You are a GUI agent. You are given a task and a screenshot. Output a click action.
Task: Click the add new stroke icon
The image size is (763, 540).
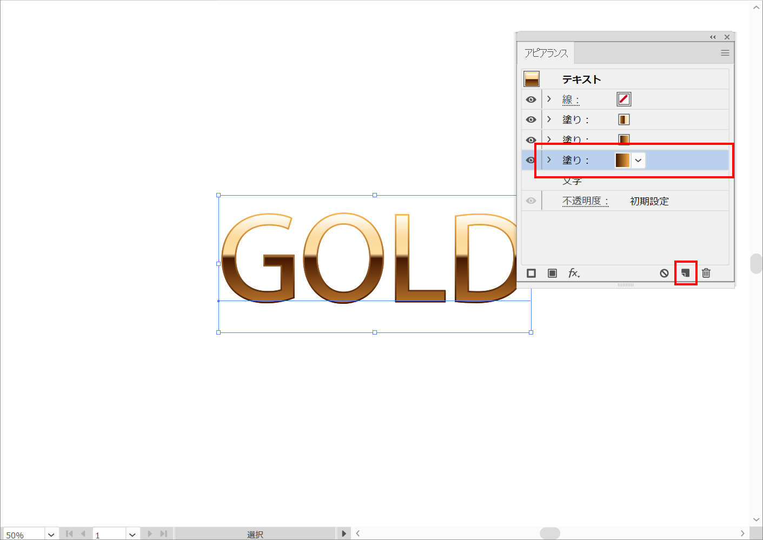(x=531, y=274)
